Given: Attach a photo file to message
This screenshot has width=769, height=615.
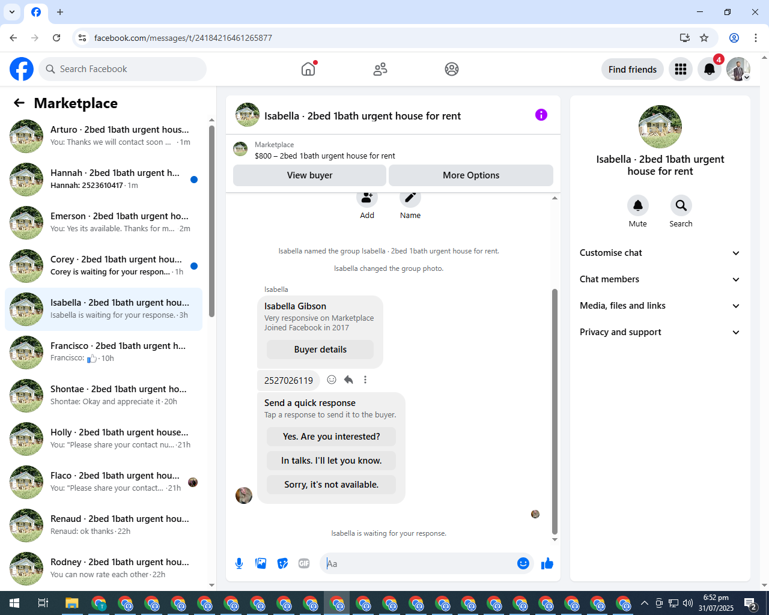Looking at the screenshot, I should click(261, 563).
